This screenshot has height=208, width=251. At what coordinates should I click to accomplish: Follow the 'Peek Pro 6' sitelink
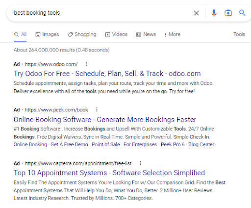tap(173, 144)
